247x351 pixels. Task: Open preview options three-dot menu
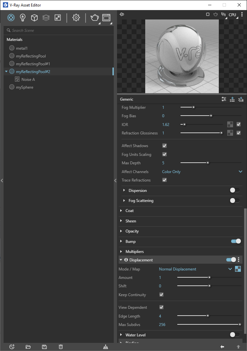(x=242, y=14)
